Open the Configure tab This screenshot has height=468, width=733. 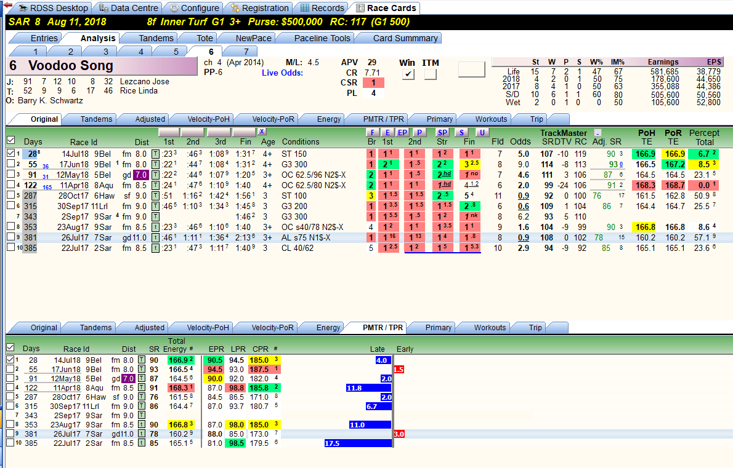[195, 8]
